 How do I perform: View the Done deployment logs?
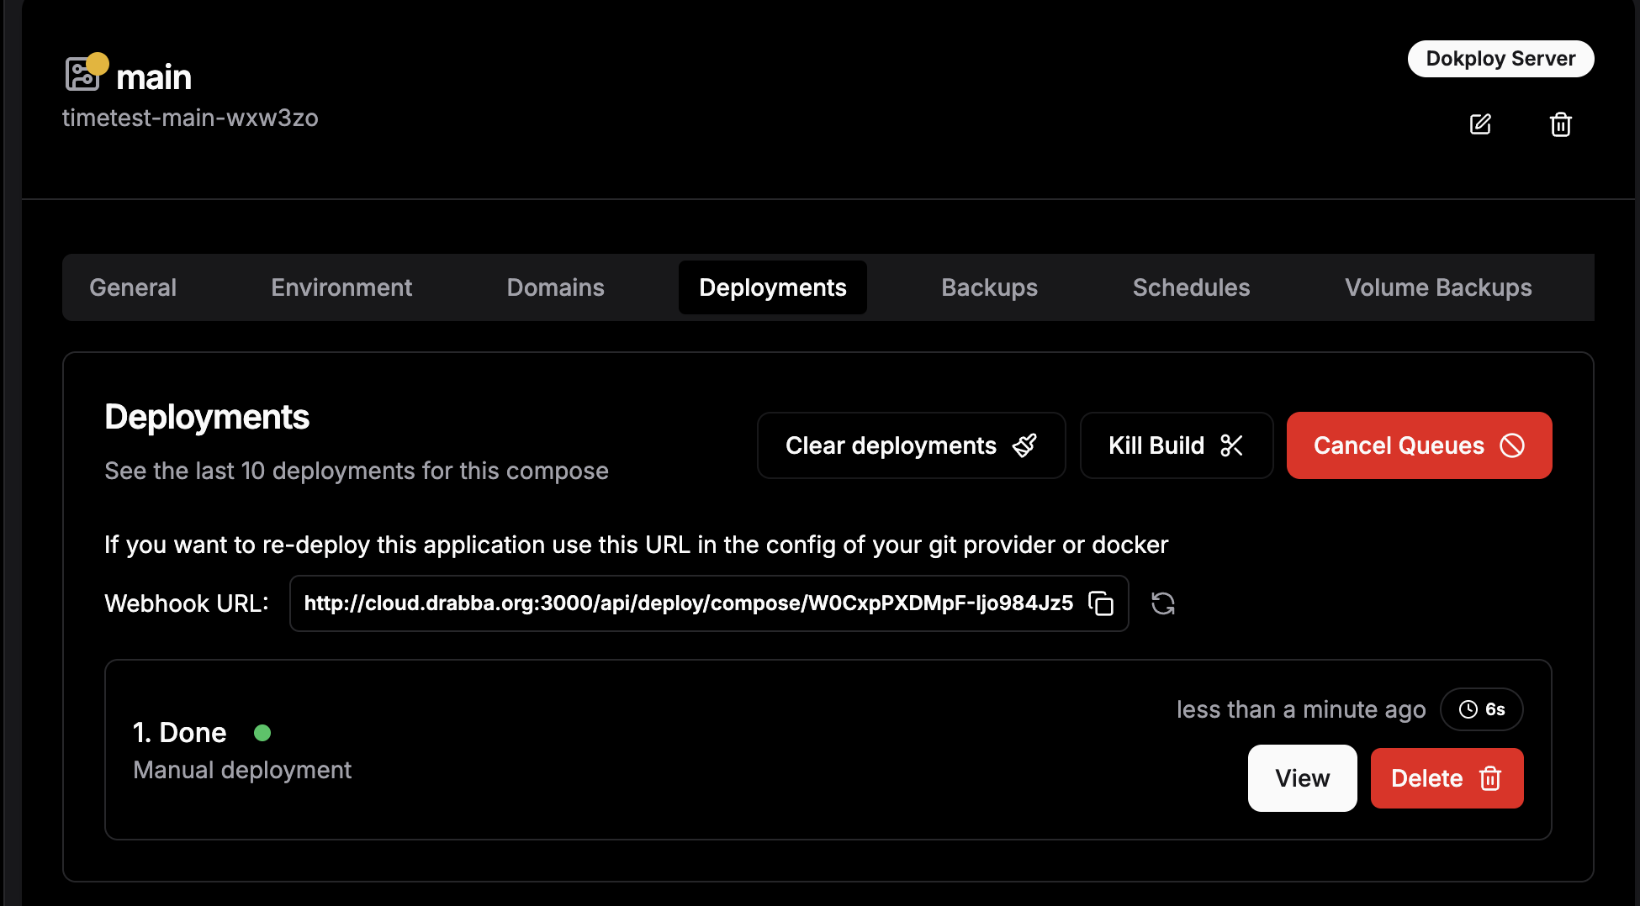1303,778
